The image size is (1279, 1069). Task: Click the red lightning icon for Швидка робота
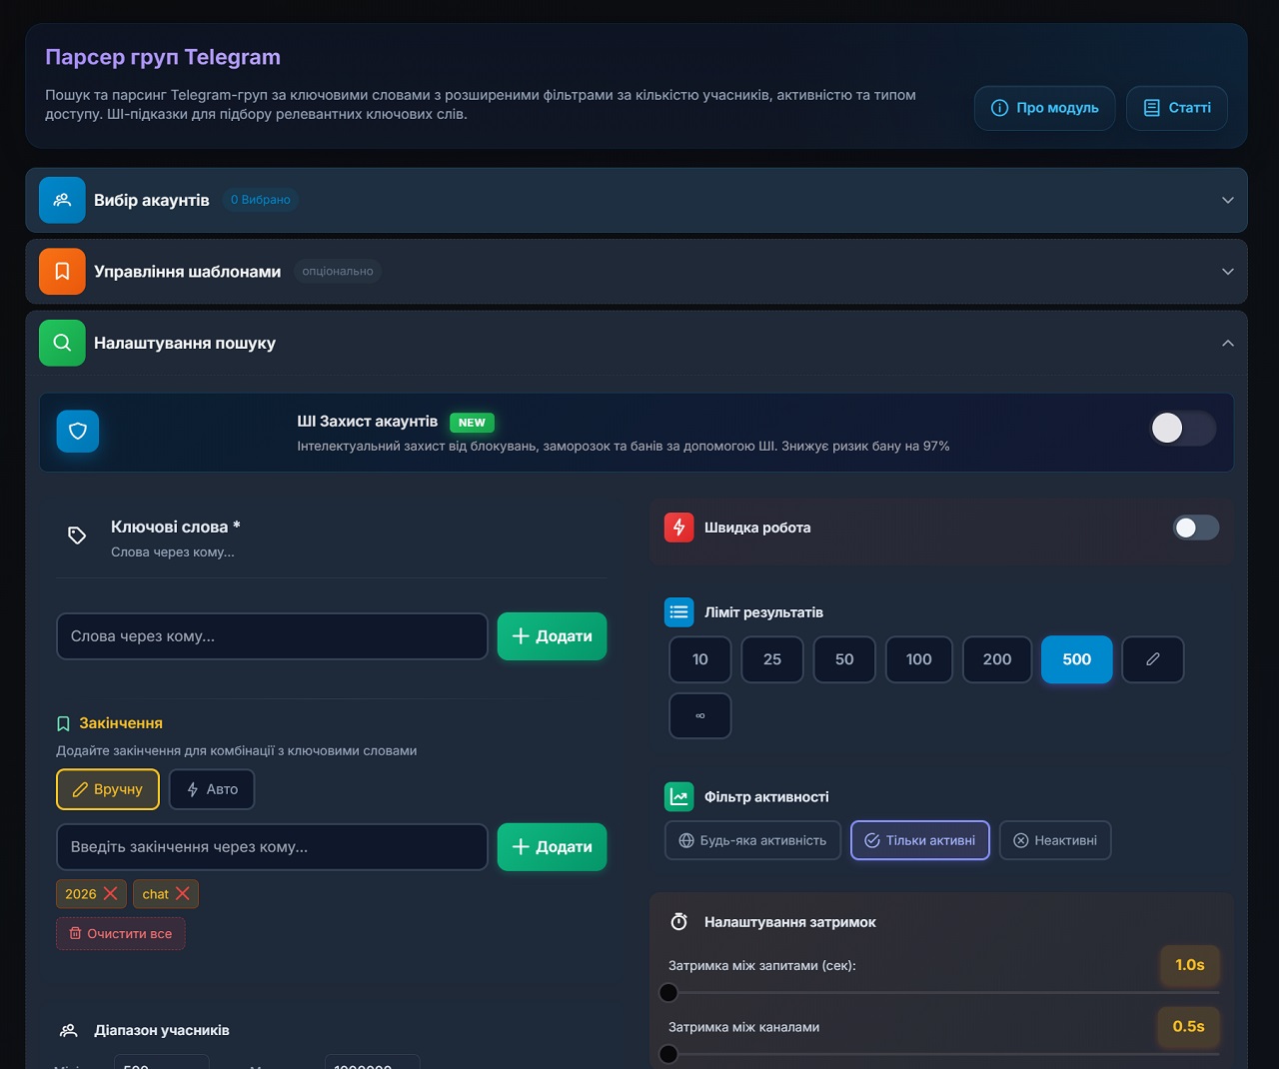tap(678, 528)
